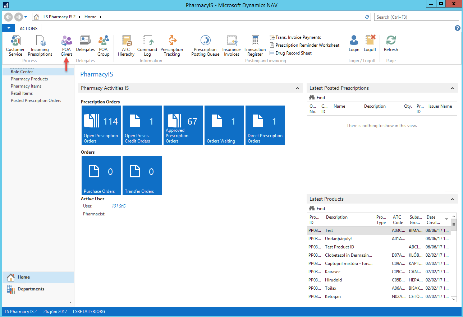Select the ACTIONS ribbon tab
The width and height of the screenshot is (463, 317).
click(28, 29)
